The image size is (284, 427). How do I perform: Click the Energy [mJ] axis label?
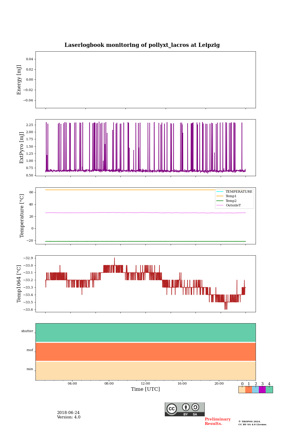click(19, 80)
